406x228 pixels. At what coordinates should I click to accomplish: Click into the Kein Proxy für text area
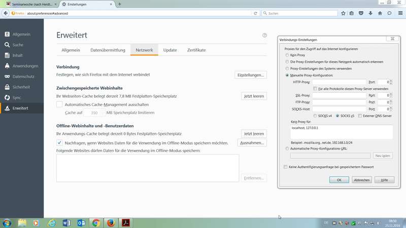coord(342,132)
